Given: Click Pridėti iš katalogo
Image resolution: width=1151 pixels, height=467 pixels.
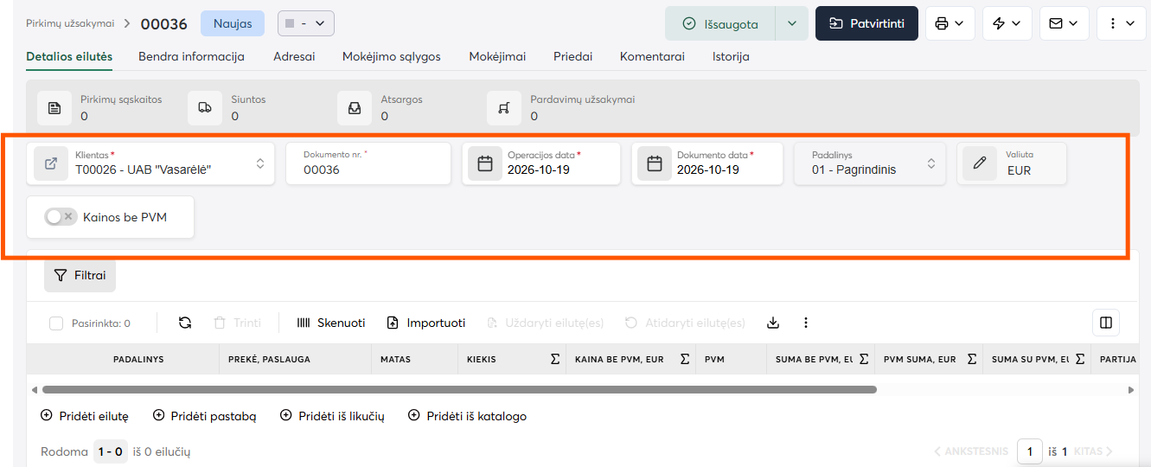Looking at the screenshot, I should click(x=467, y=416).
